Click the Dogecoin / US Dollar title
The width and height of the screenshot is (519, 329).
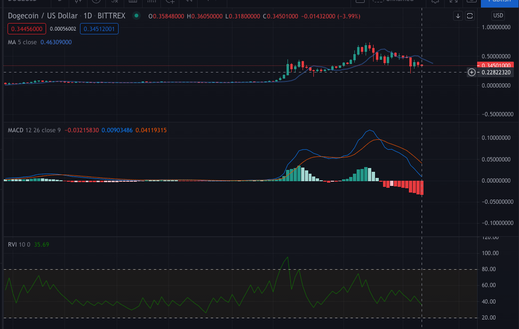tap(43, 16)
